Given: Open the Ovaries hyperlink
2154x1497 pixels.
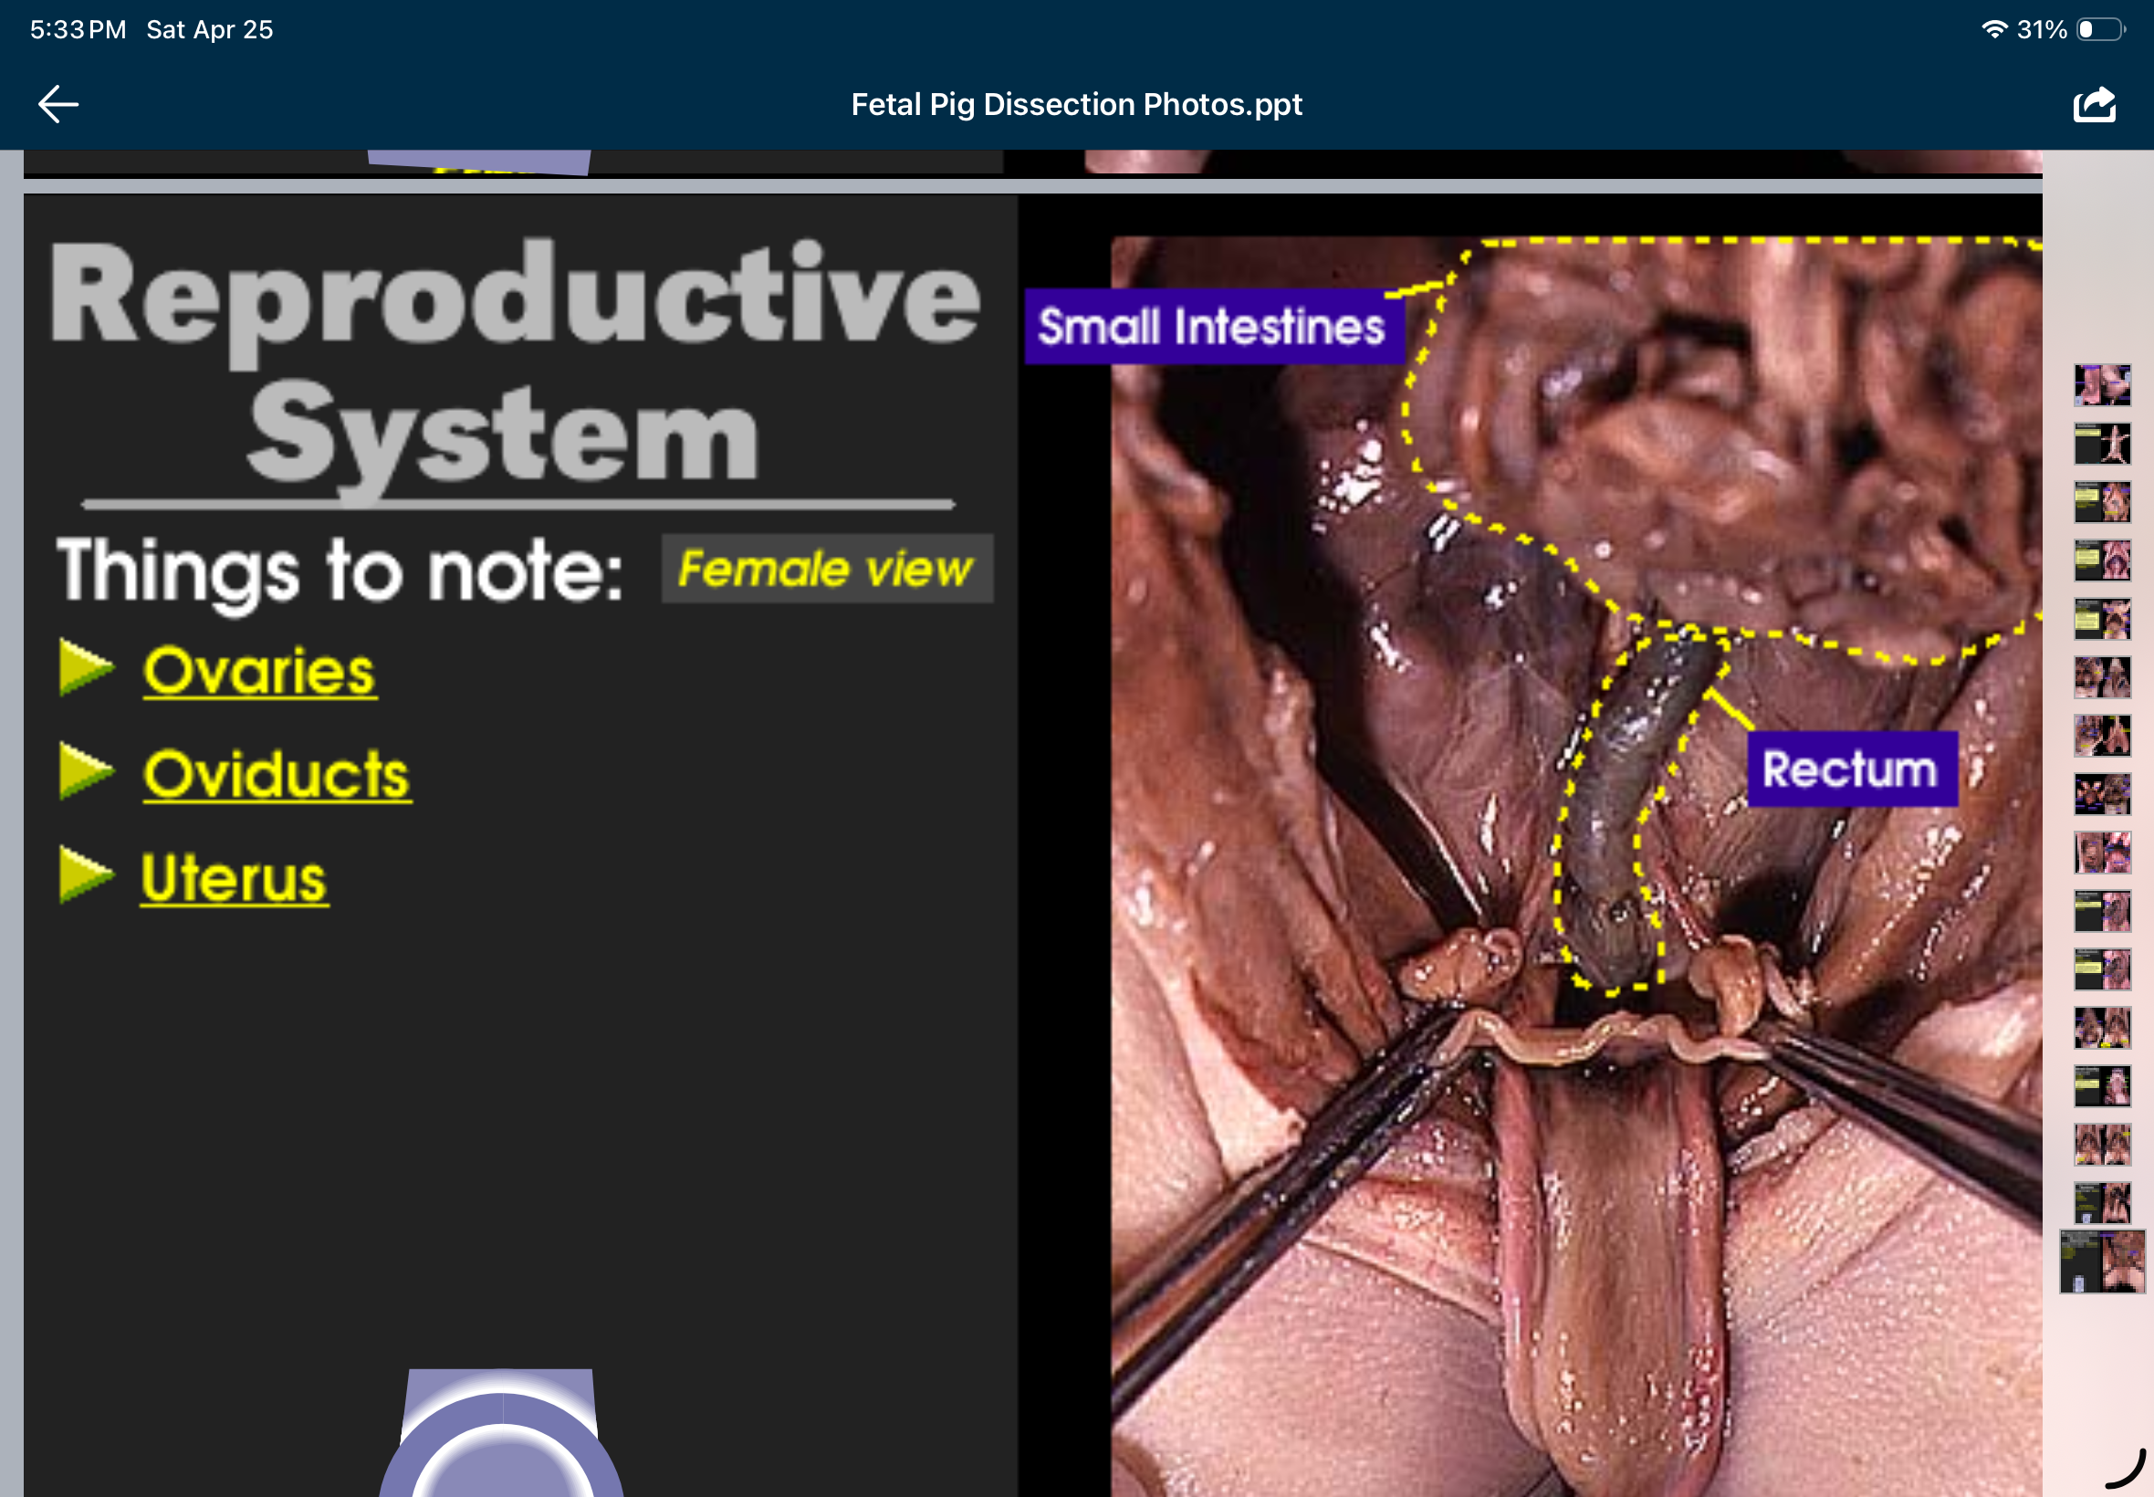Looking at the screenshot, I should click(259, 672).
